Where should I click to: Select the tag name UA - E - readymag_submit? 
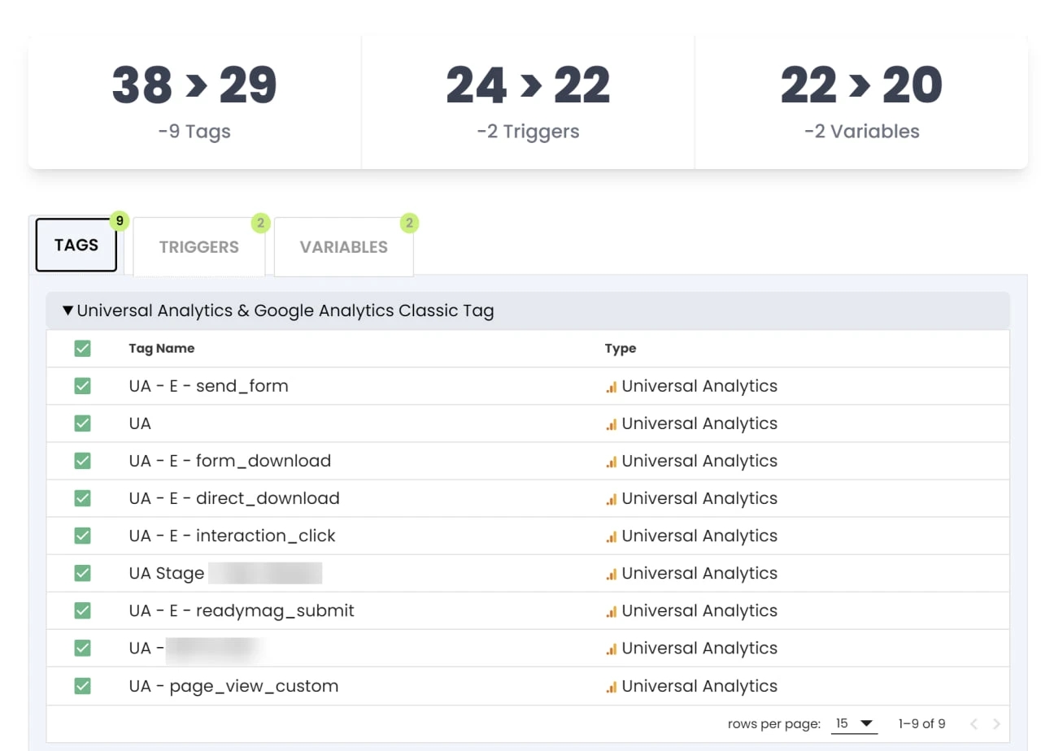click(x=242, y=610)
